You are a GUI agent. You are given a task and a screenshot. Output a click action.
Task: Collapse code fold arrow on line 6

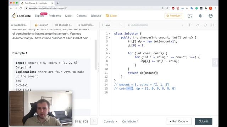point(109,53)
